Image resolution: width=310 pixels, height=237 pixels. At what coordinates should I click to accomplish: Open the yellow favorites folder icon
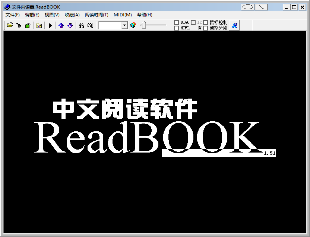click(39, 25)
